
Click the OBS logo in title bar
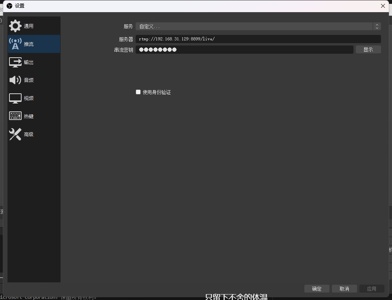pyautogui.click(x=9, y=6)
